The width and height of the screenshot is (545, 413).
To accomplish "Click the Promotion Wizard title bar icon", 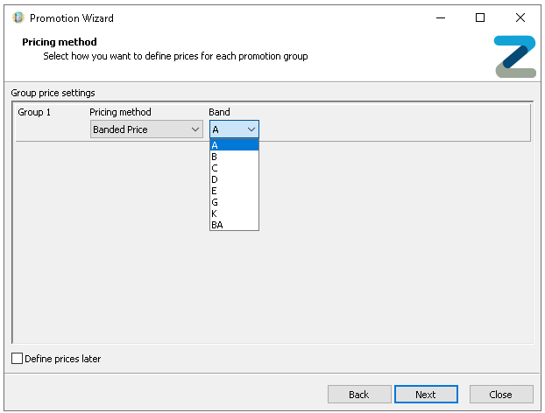I will 18,17.
